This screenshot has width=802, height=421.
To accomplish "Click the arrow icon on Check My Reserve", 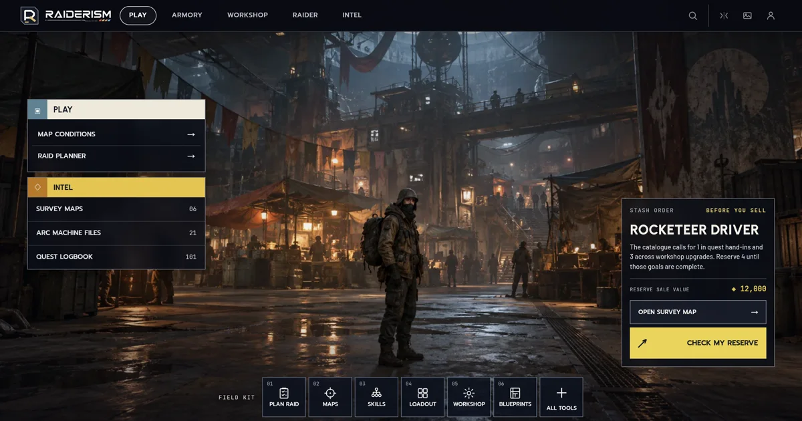I will click(643, 343).
